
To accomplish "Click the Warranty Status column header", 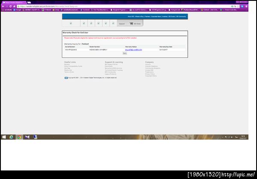I will pyautogui.click(x=131, y=47).
